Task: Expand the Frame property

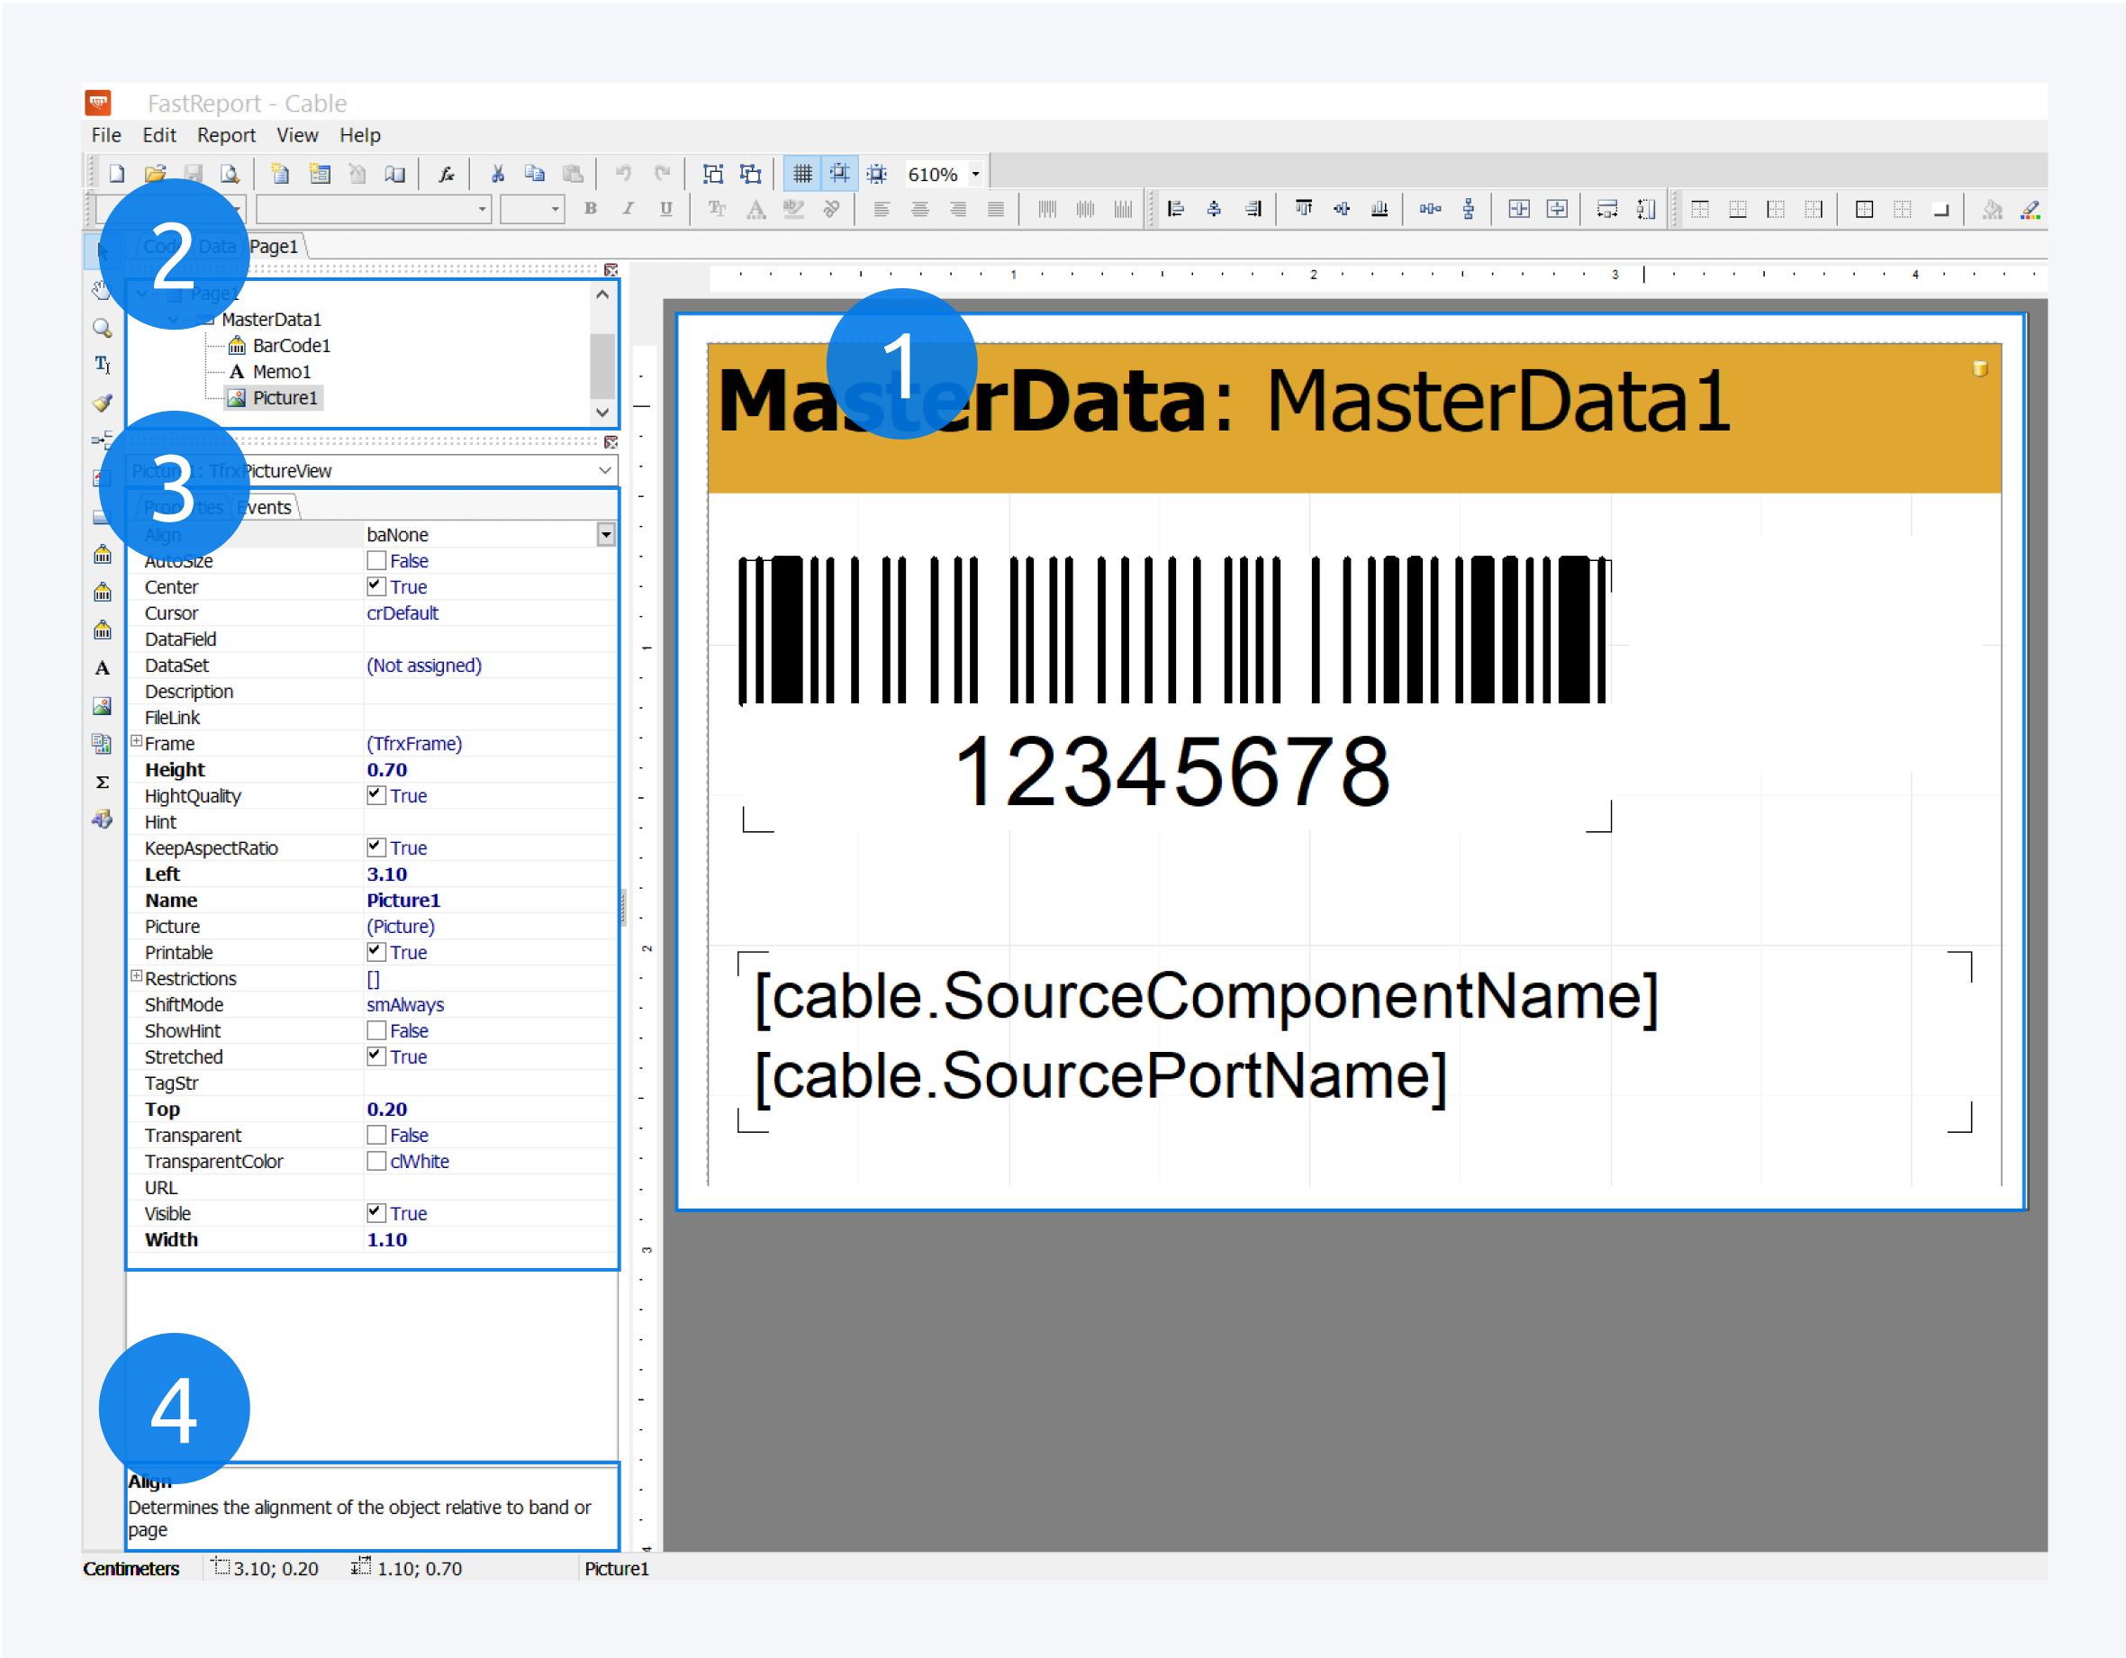Action: point(136,742)
